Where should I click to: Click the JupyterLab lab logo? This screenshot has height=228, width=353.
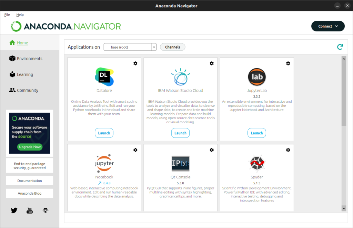click(x=257, y=77)
